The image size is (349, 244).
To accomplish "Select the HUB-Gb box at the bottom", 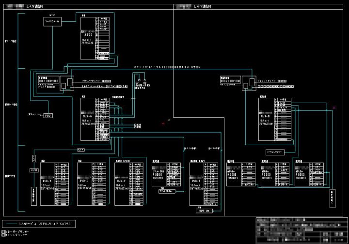I will pos(205,211).
